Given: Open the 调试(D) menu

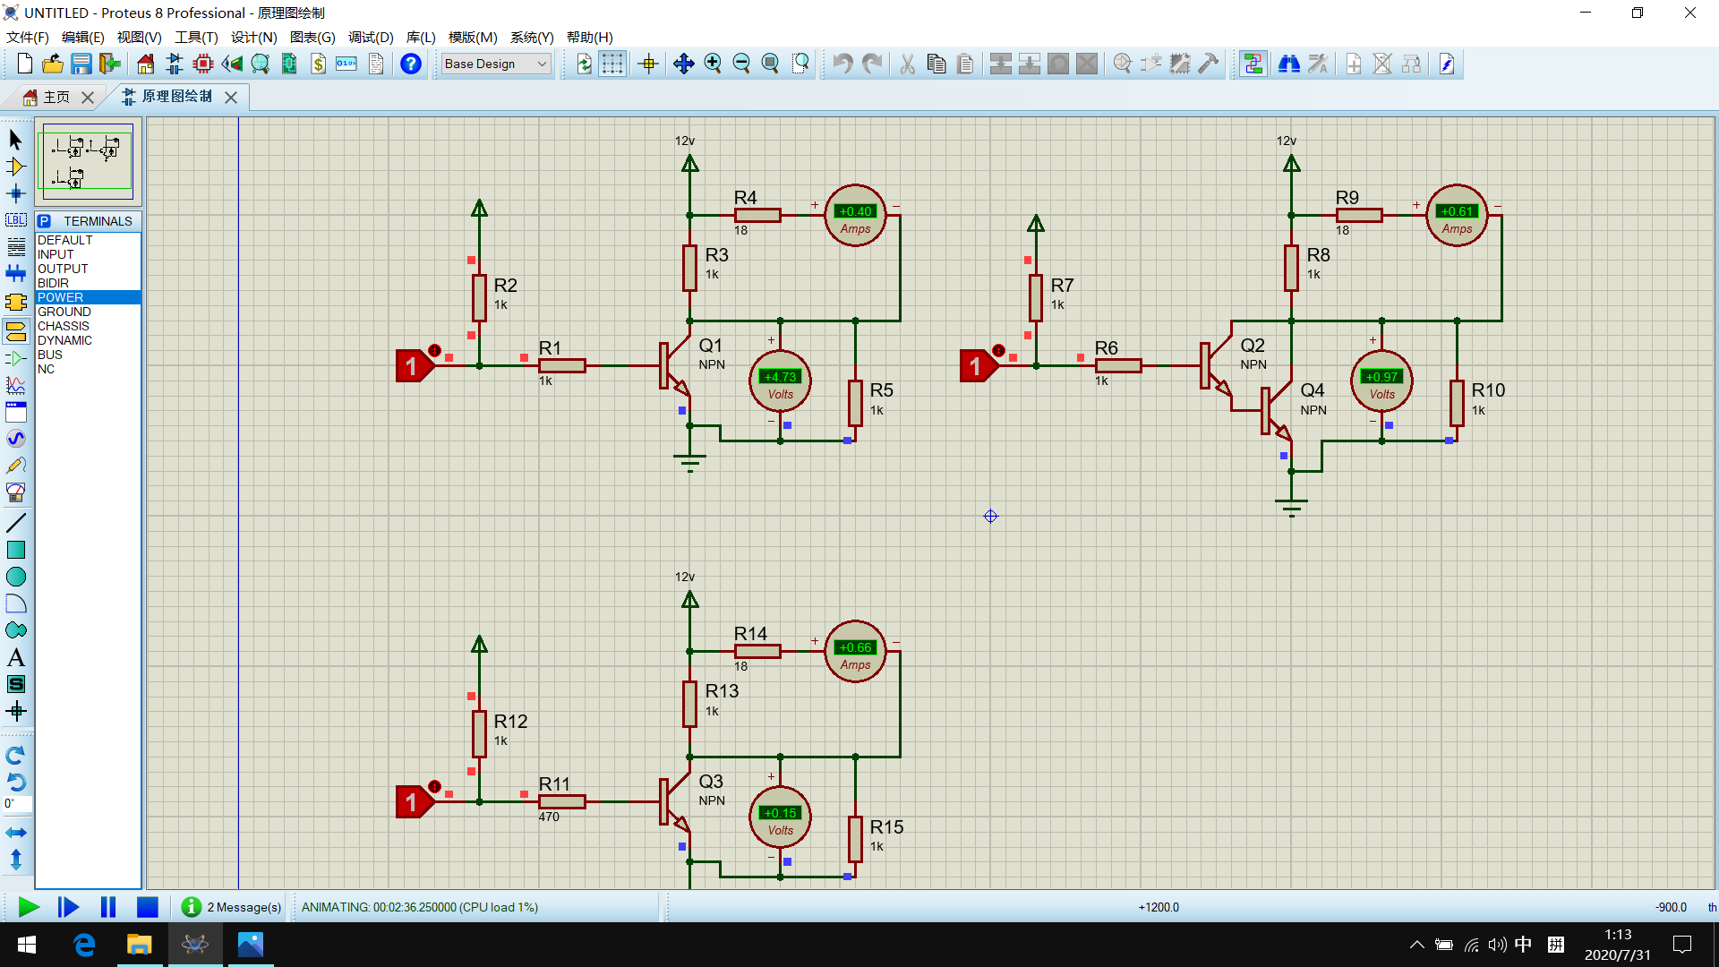Looking at the screenshot, I should click(370, 37).
